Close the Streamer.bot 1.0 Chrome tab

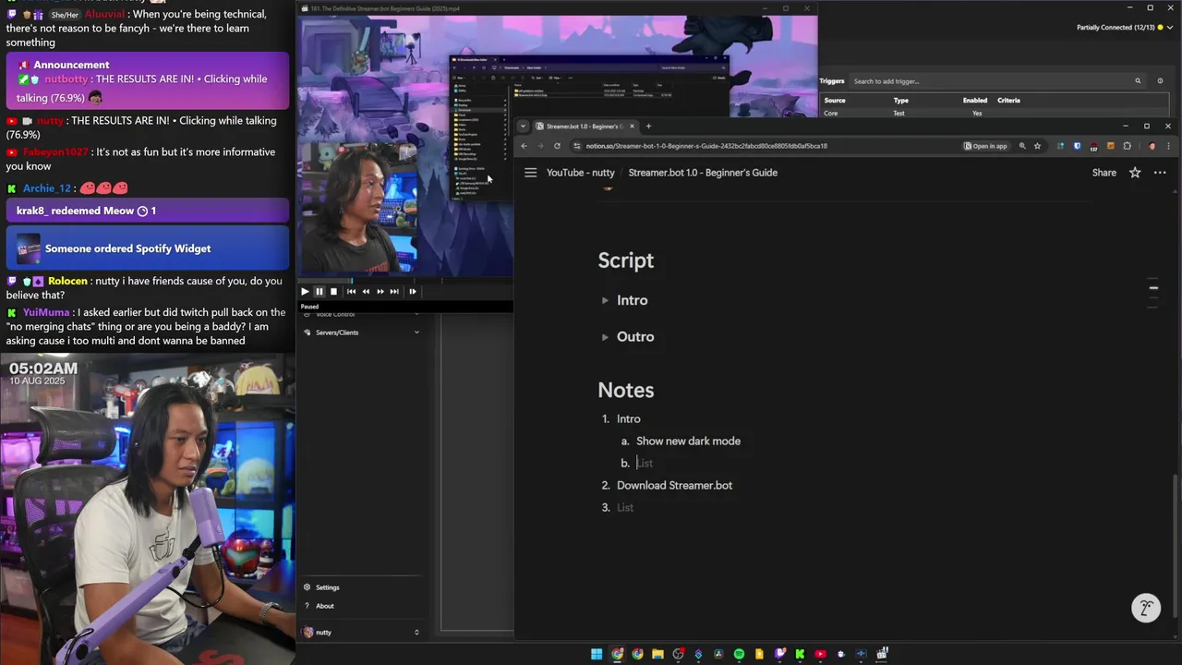633,127
